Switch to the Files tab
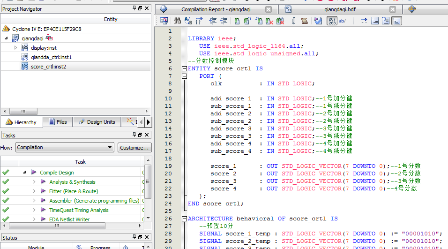 coord(56,122)
